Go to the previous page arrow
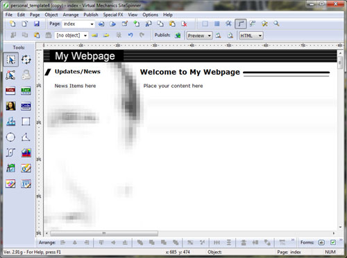The width and height of the screenshot is (347, 258). [101, 24]
